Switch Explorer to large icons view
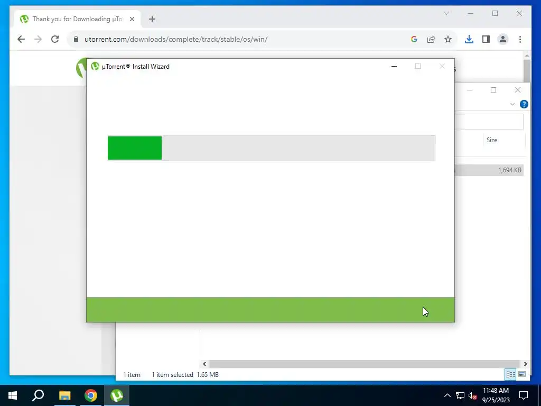This screenshot has height=406, width=541. [x=522, y=374]
